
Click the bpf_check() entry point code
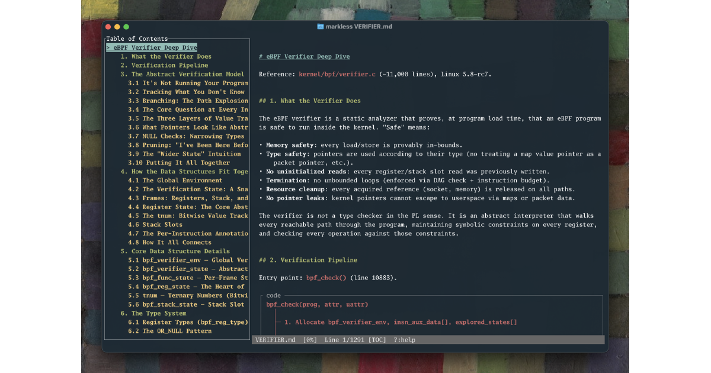point(326,278)
